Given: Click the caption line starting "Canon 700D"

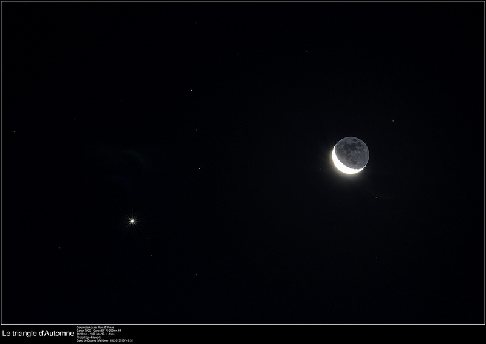Looking at the screenshot, I should [x=99, y=331].
